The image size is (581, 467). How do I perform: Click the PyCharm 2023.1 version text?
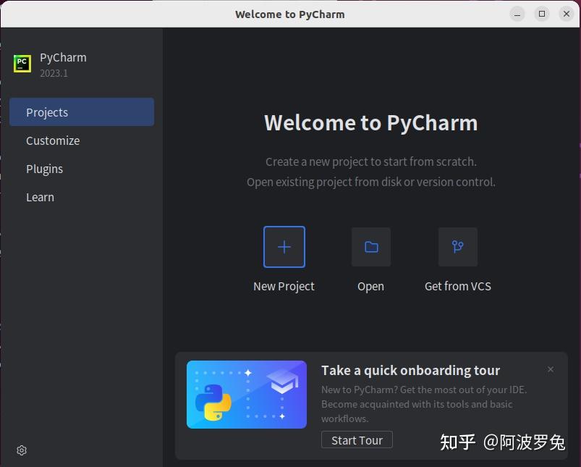click(54, 73)
